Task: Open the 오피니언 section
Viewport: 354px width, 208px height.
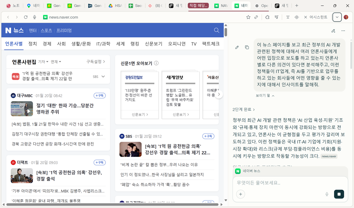Action: [x=177, y=44]
